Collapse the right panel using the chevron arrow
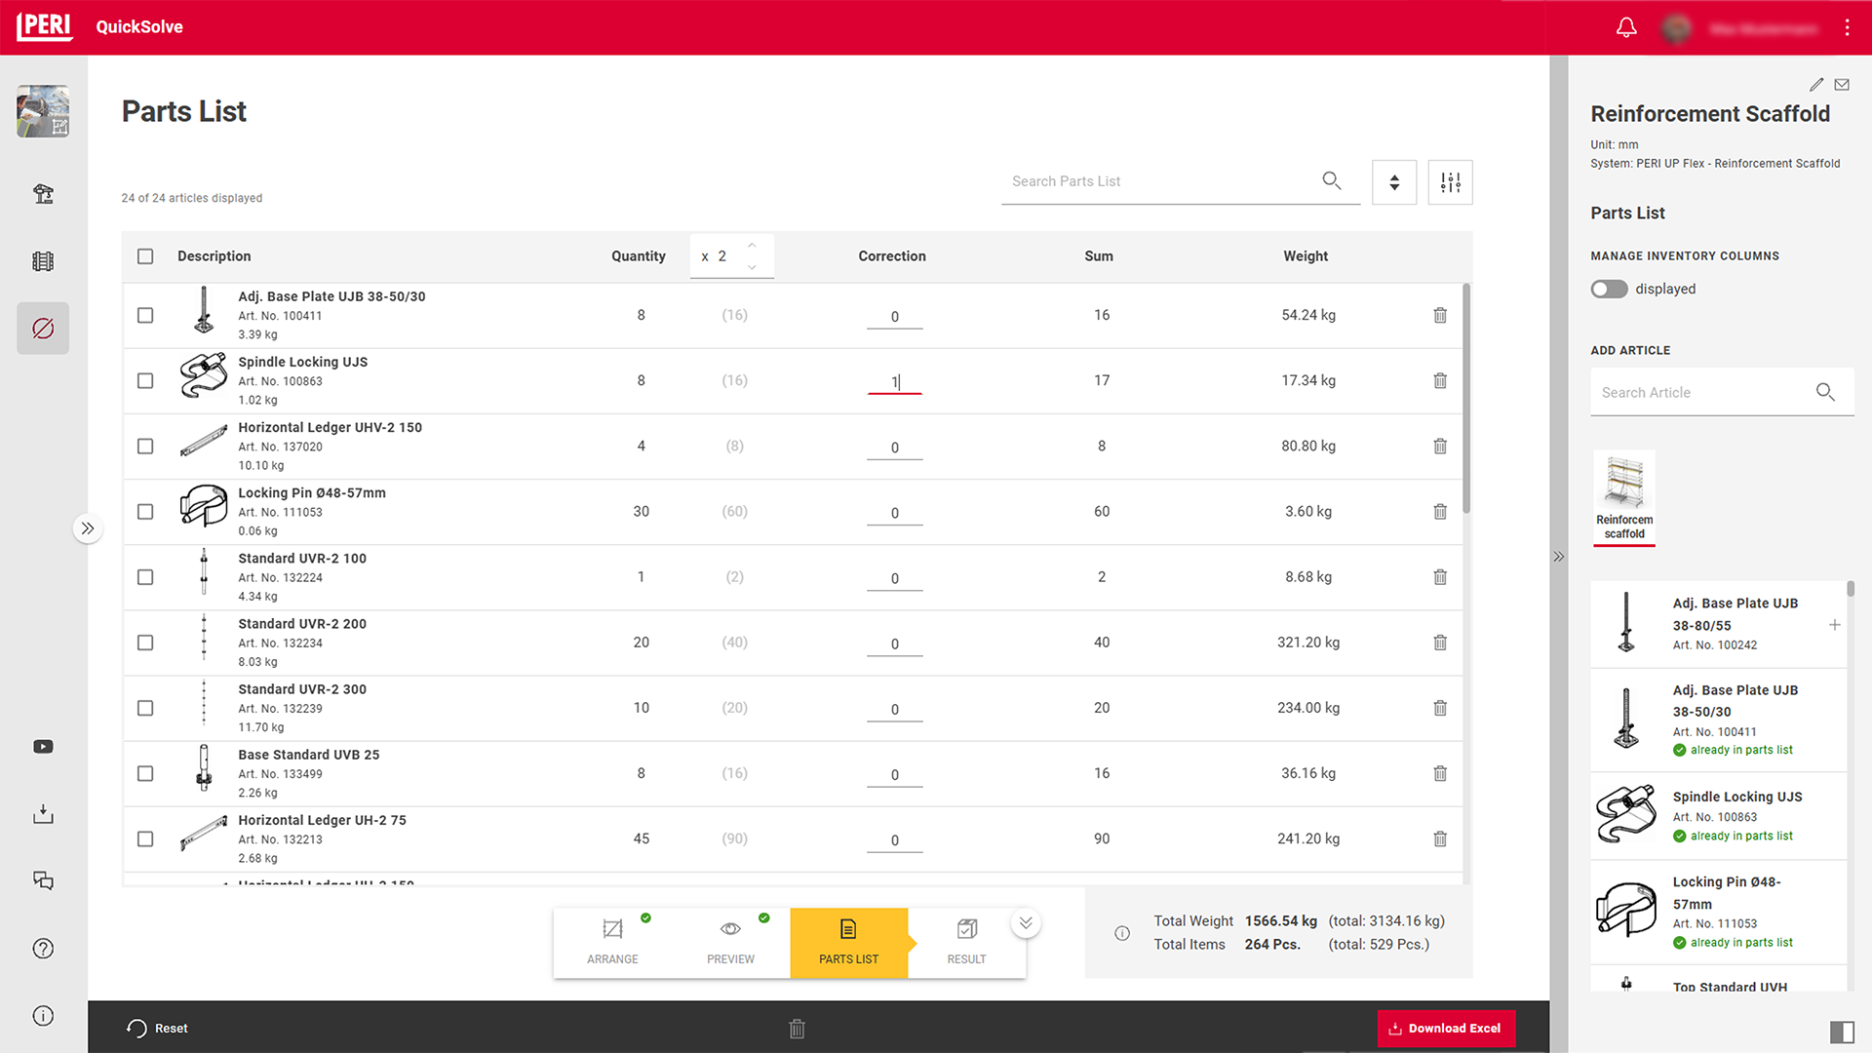1872x1053 pixels. click(1558, 557)
